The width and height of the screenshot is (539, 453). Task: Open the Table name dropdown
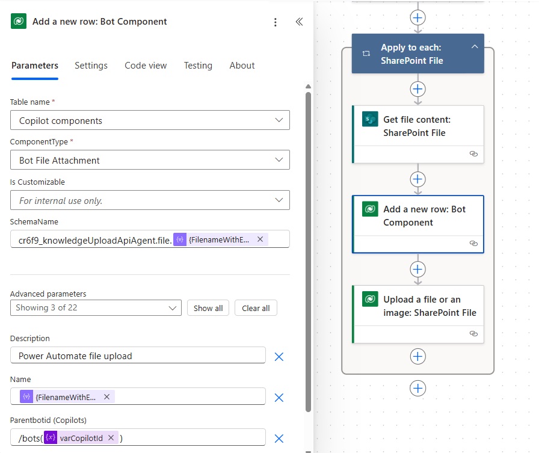[150, 120]
